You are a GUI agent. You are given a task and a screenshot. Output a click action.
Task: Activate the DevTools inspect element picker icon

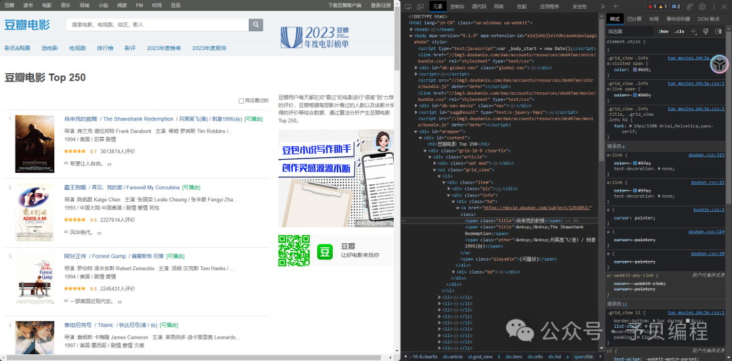407,7
